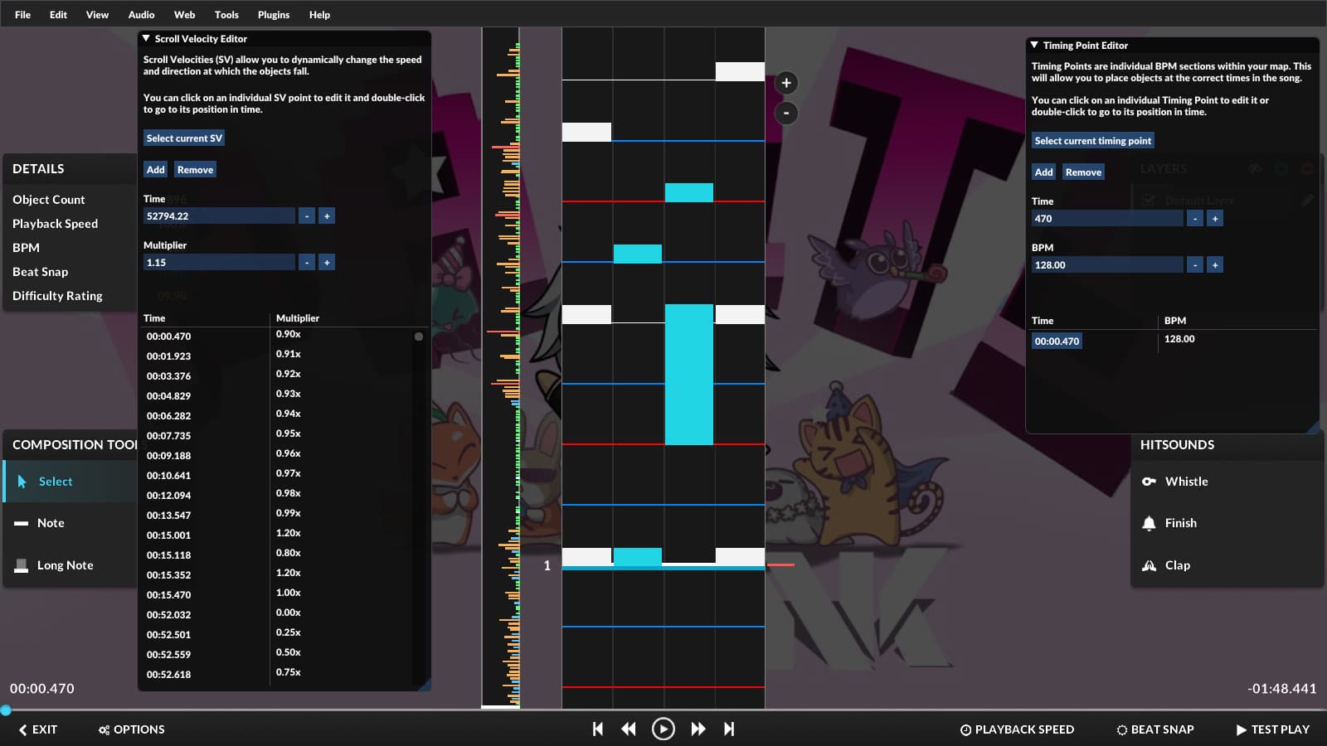
Task: Open the Edit menu
Action: (58, 14)
